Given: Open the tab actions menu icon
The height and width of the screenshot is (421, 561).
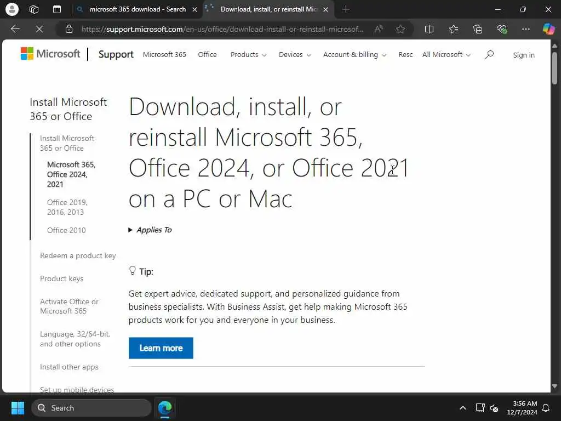Looking at the screenshot, I should [x=57, y=9].
